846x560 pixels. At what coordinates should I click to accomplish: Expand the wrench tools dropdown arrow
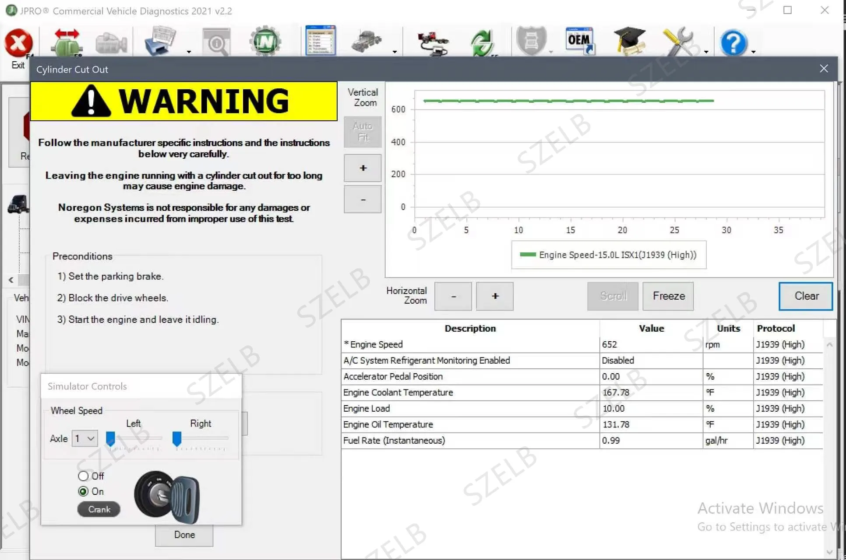(x=706, y=52)
